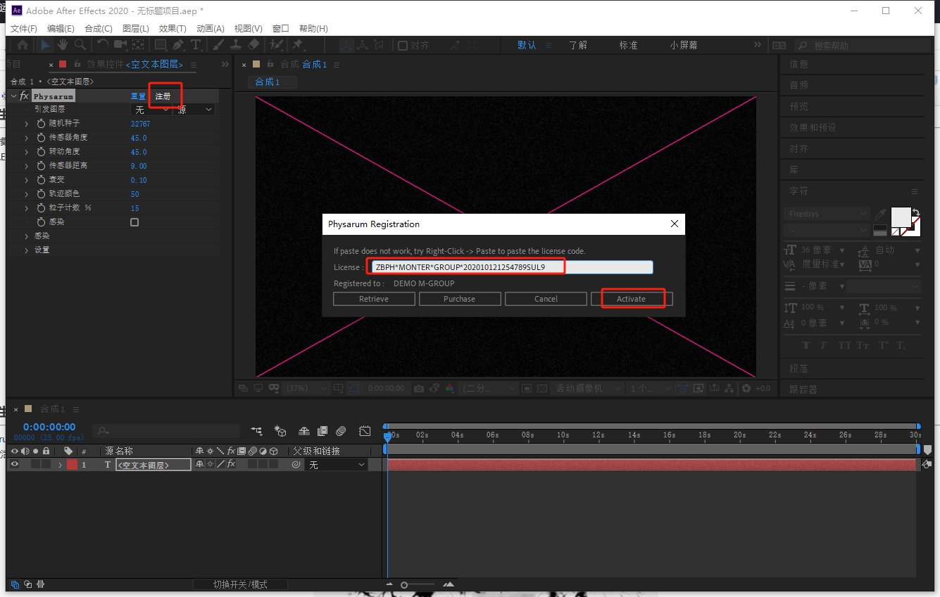Image resolution: width=940 pixels, height=597 pixels.
Task: Click the white fill color swatch in the Character panel
Action: (901, 217)
